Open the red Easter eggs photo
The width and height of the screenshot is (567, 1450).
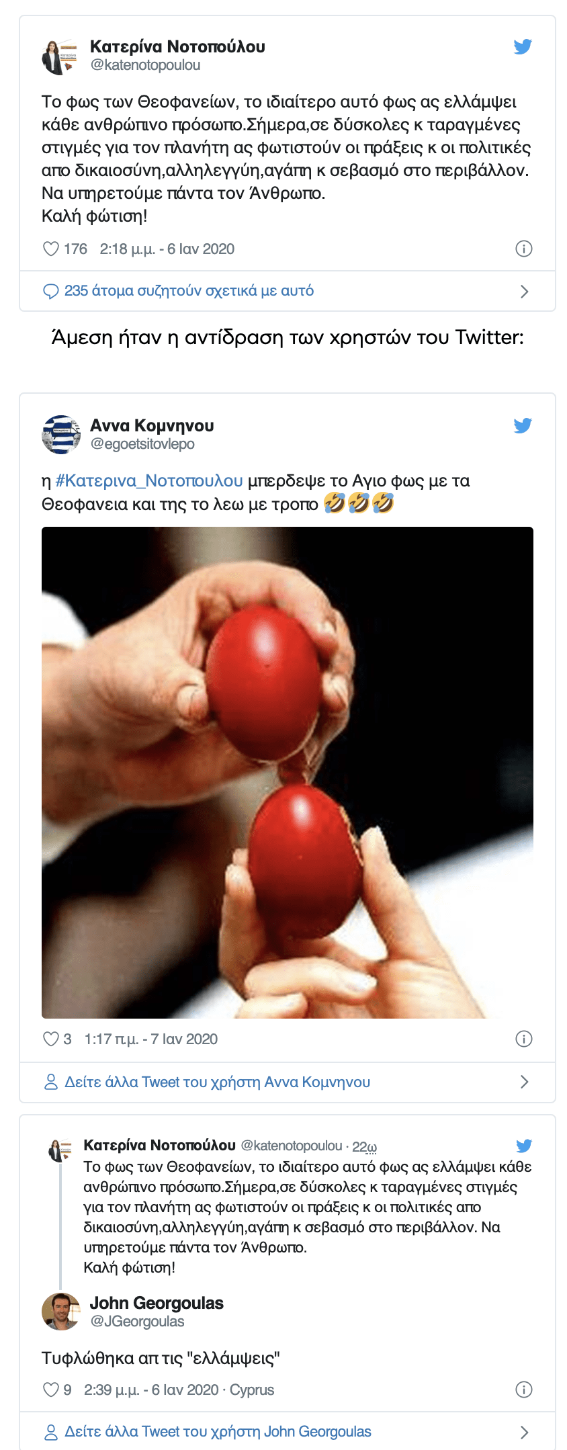click(288, 773)
